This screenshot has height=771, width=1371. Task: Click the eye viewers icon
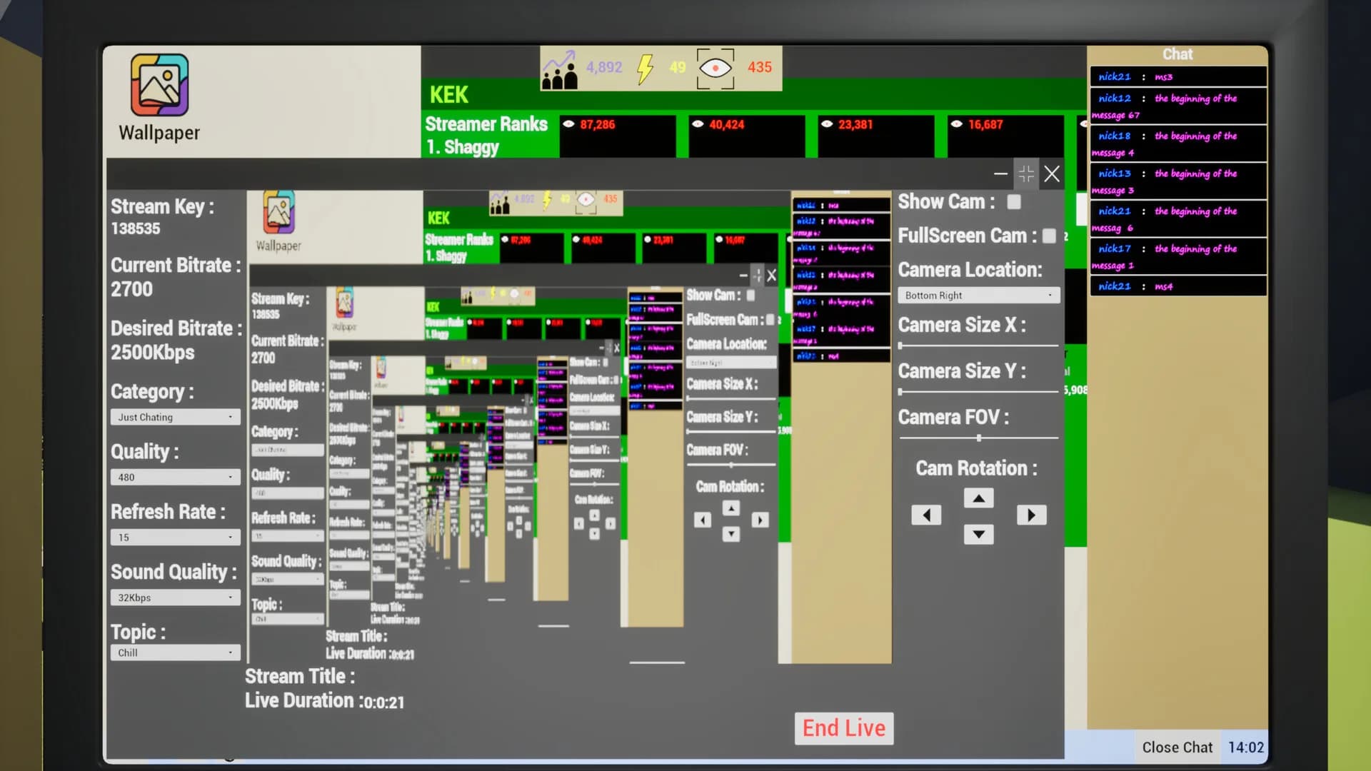point(715,69)
